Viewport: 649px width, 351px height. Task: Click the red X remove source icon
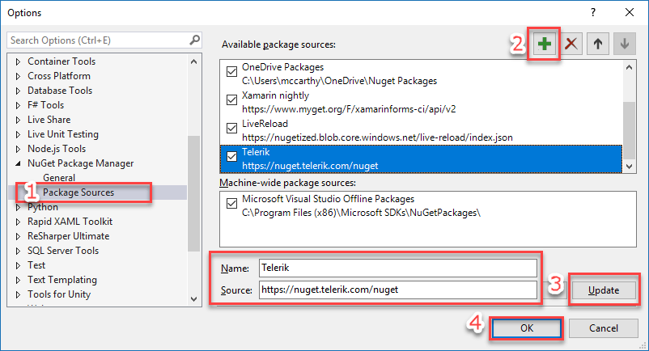tap(572, 44)
